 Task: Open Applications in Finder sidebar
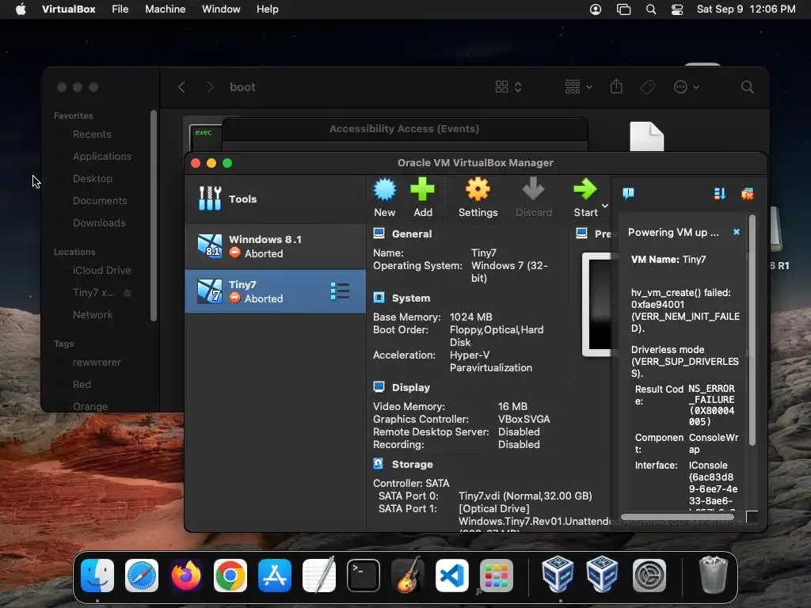pyautogui.click(x=102, y=156)
